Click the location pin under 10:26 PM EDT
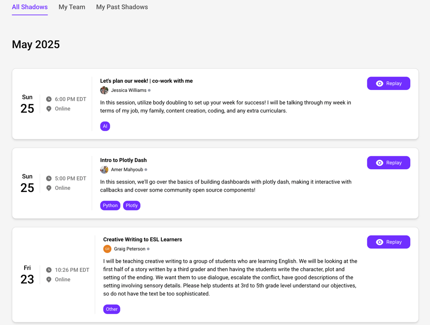The width and height of the screenshot is (430, 325). click(x=49, y=279)
